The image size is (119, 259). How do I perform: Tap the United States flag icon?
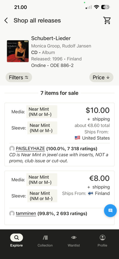[x=78, y=138]
